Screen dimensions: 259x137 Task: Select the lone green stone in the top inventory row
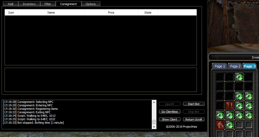[x=239, y=77]
